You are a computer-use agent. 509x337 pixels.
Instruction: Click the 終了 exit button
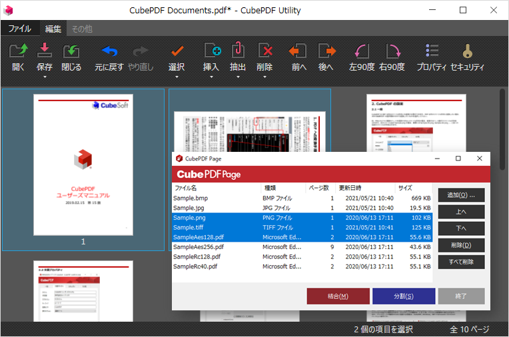[461, 296]
